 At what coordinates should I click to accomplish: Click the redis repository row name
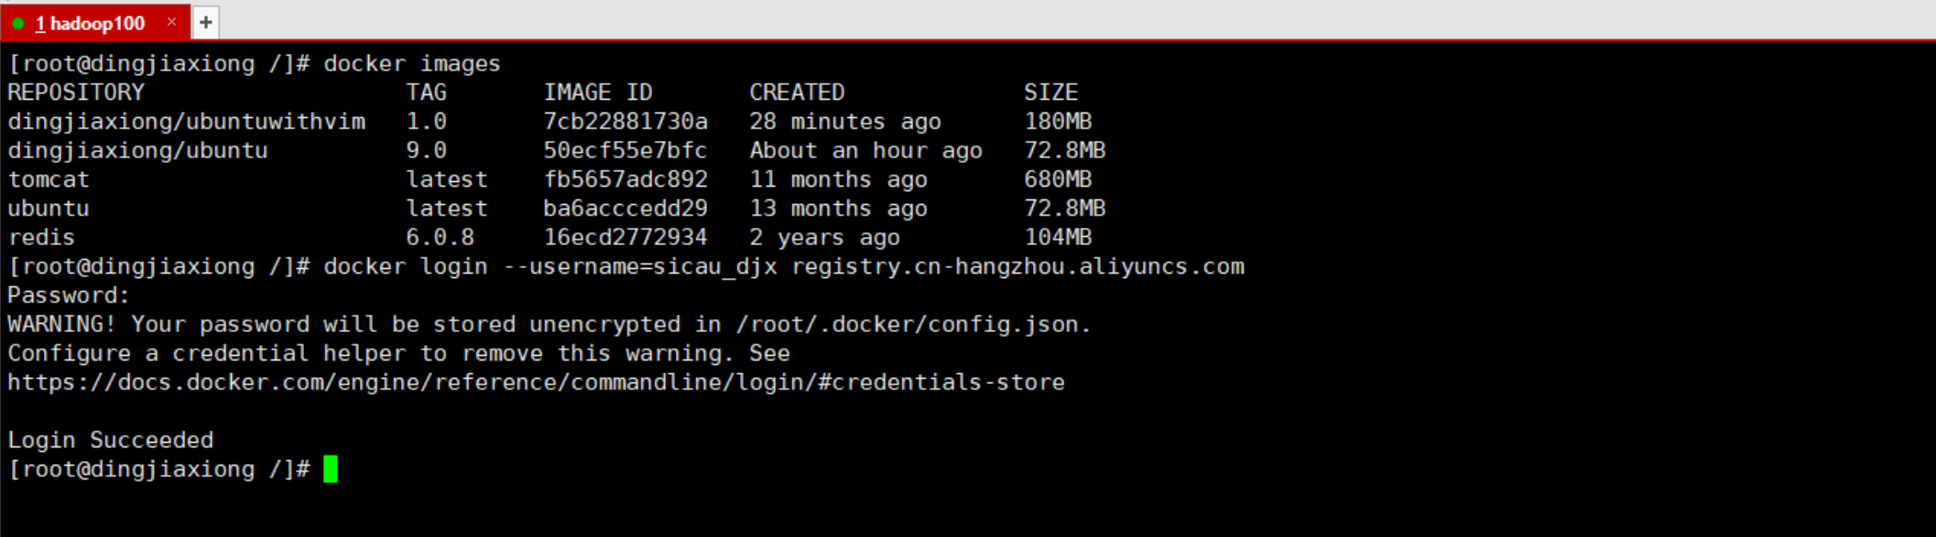[x=41, y=238]
